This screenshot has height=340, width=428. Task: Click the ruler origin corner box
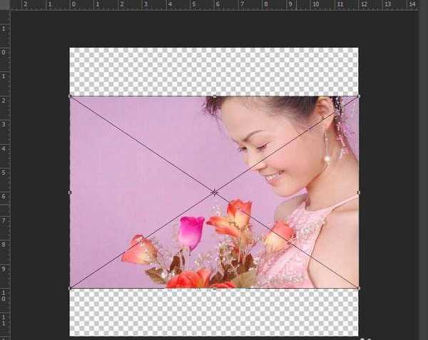click(x=5, y=4)
